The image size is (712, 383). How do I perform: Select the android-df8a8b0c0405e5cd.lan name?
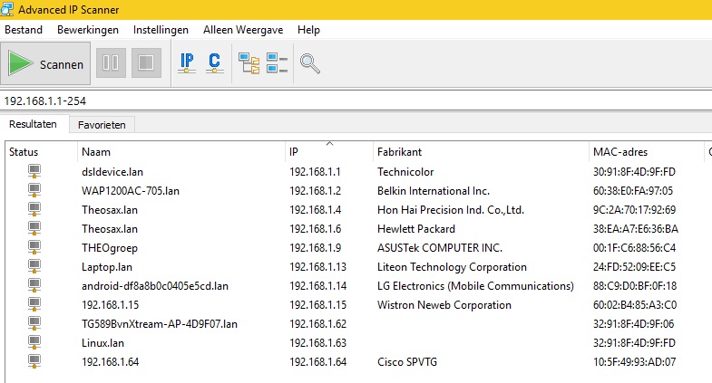click(x=155, y=286)
